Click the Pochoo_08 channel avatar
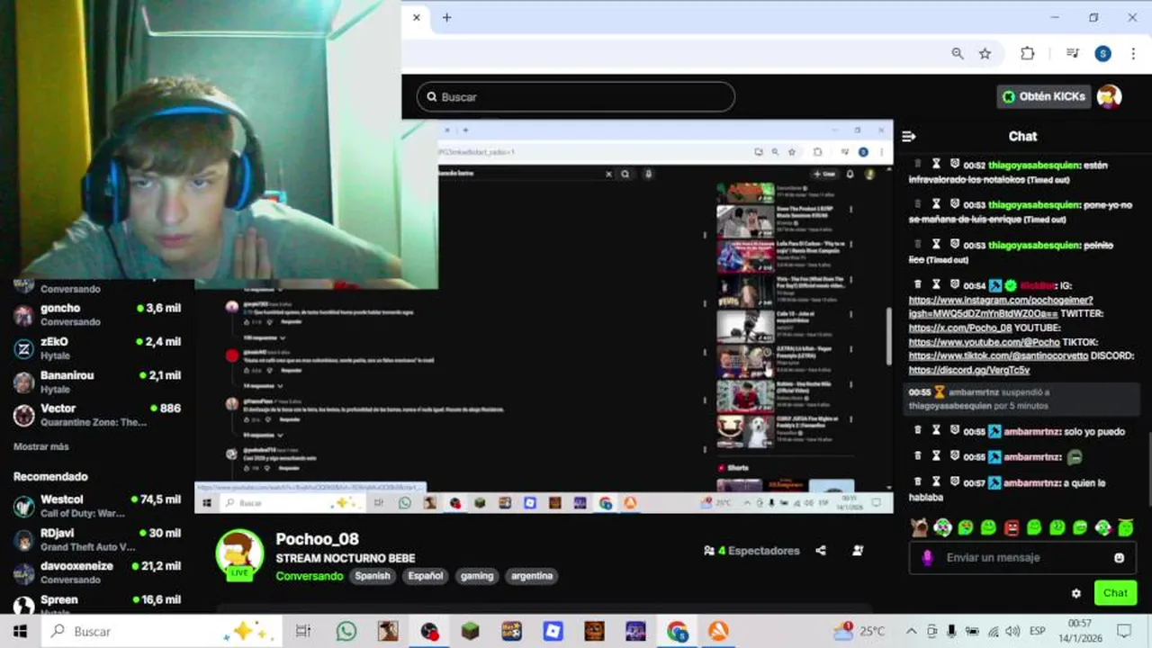Screen dimensions: 1152x648 tap(239, 552)
